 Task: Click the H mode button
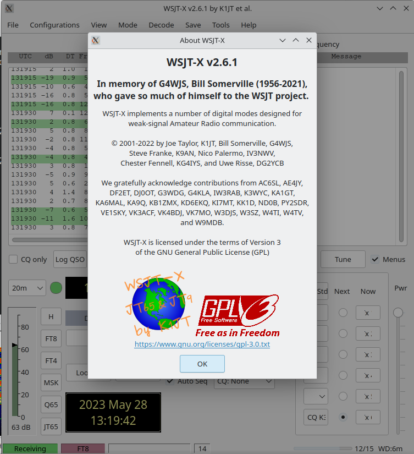pyautogui.click(x=51, y=316)
